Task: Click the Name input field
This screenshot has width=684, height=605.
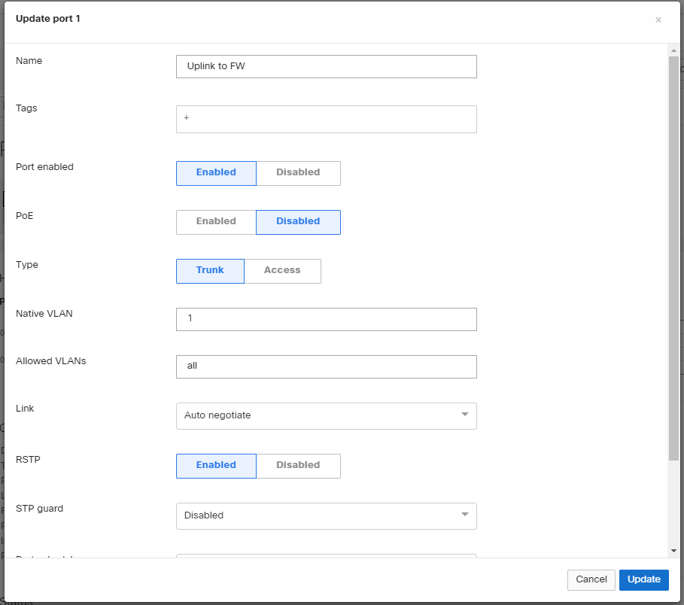Action: pyautogui.click(x=326, y=66)
